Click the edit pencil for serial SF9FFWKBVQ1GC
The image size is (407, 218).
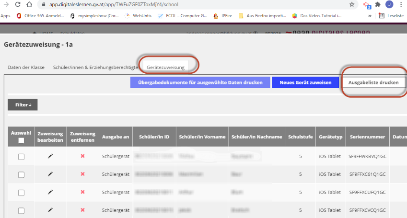click(x=50, y=156)
